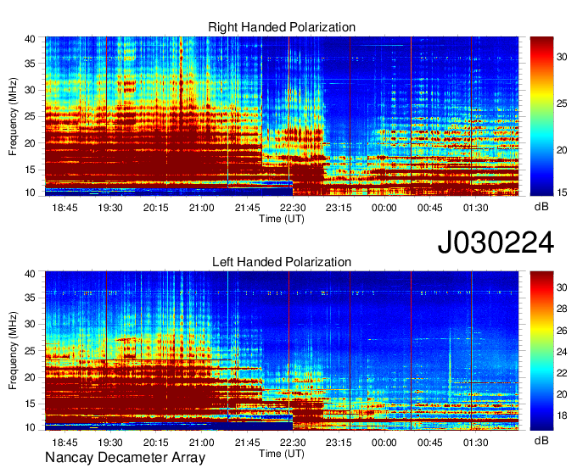This screenshot has width=577, height=468.
Task: Click the 30 dB label on top color bar
Action: pos(562,57)
